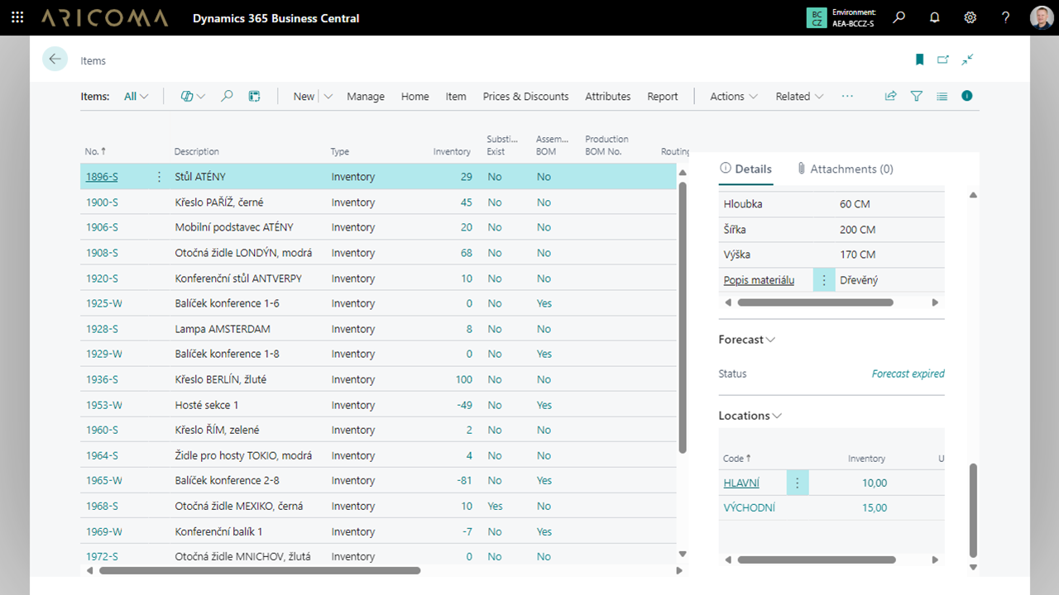Open row menu for HLAVNÍ location
This screenshot has width=1059, height=595.
click(x=798, y=483)
